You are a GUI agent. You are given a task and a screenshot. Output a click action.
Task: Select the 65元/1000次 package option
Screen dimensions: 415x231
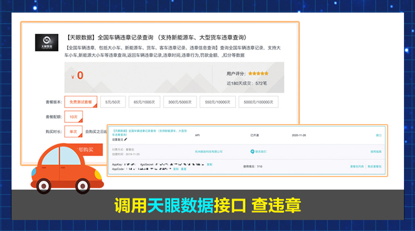[144, 102]
